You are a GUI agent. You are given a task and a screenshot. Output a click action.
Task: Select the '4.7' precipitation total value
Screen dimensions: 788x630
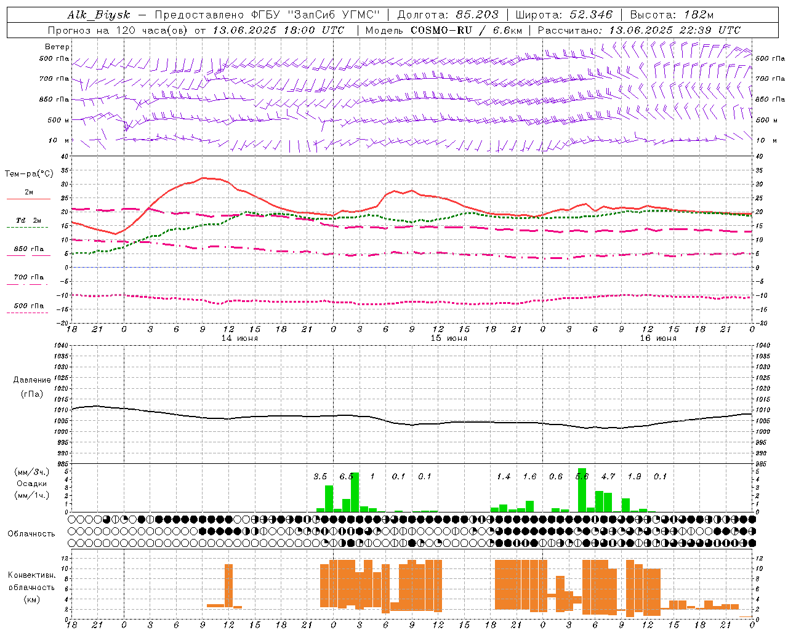(x=608, y=477)
